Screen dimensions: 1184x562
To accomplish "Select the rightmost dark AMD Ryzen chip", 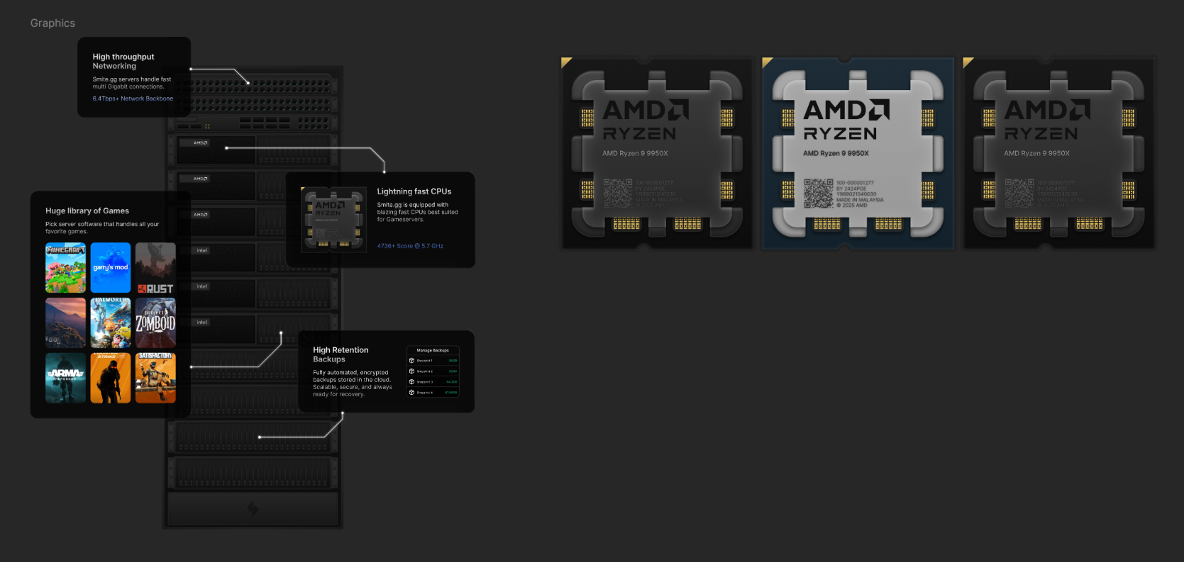I will click(1058, 154).
